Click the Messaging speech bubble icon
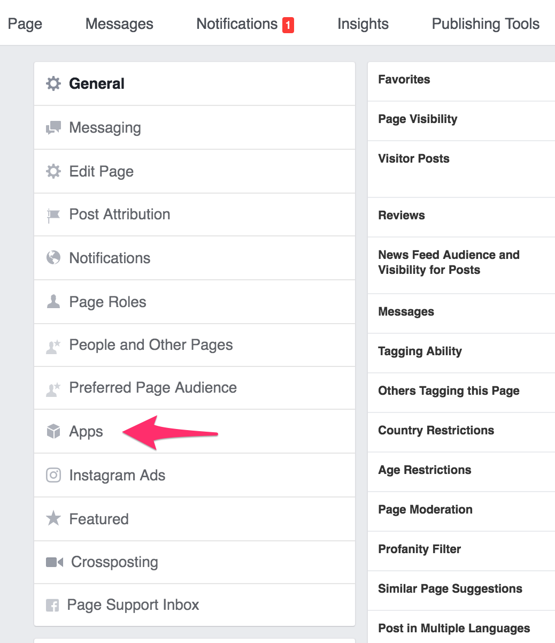This screenshot has height=643, width=555. tap(53, 127)
